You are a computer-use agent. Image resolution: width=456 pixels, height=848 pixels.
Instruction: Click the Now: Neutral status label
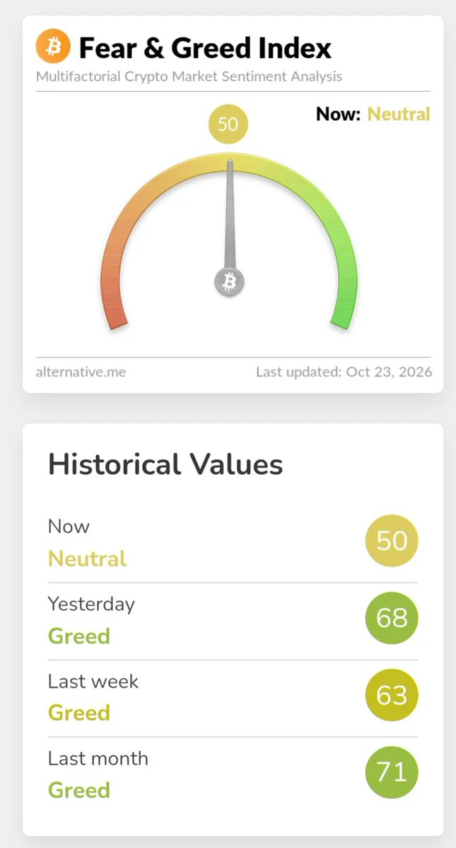373,114
